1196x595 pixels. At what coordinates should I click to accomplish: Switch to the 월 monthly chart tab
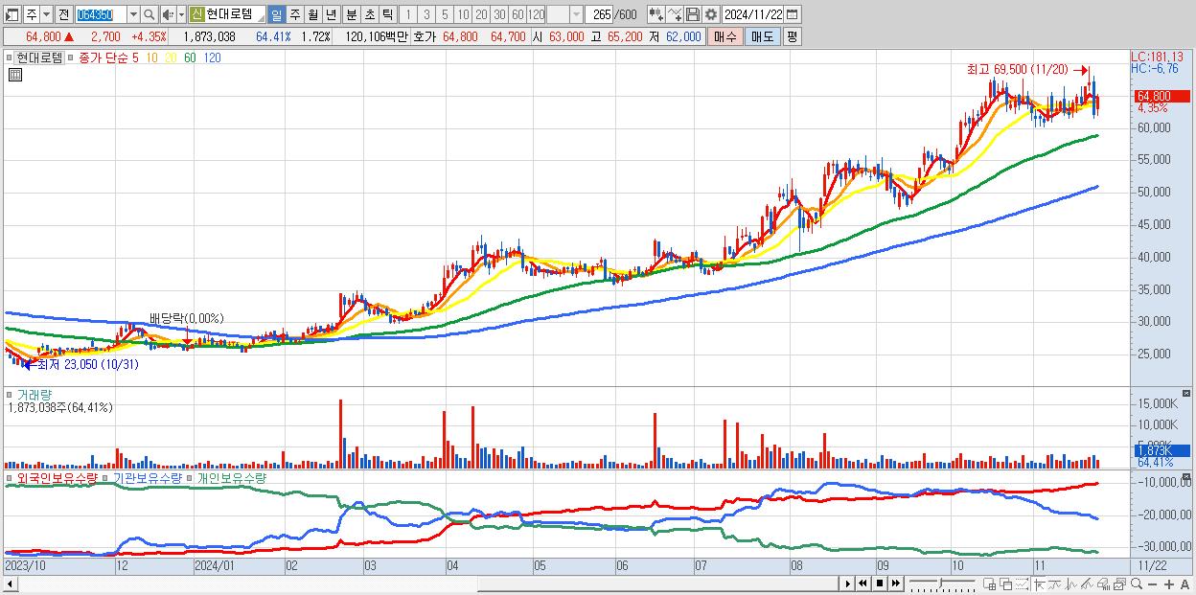click(x=312, y=14)
